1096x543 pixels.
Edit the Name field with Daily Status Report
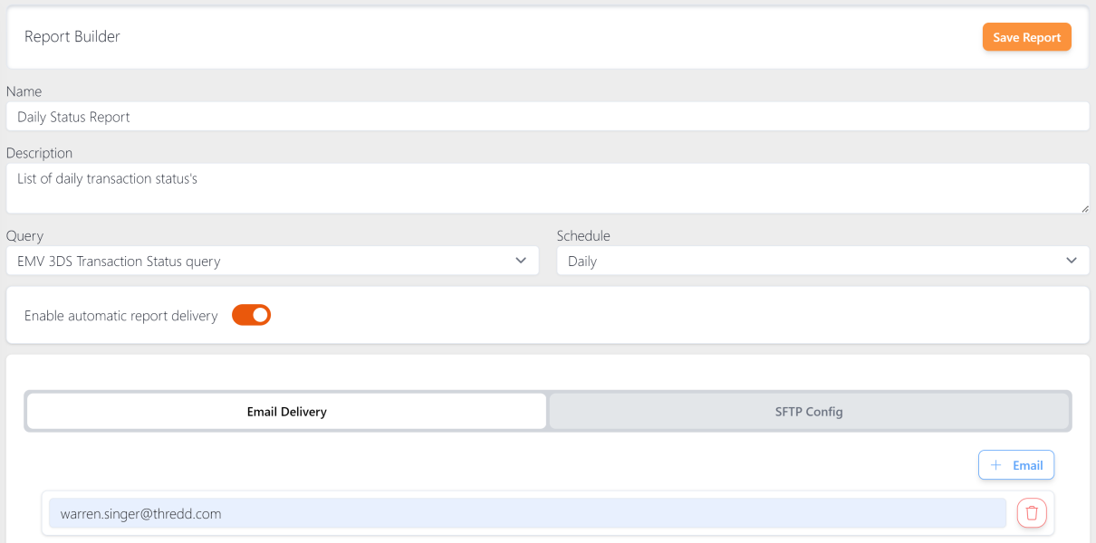(547, 117)
